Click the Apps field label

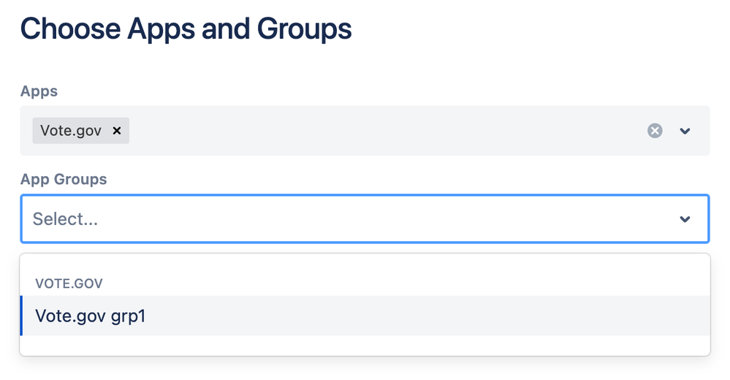39,91
